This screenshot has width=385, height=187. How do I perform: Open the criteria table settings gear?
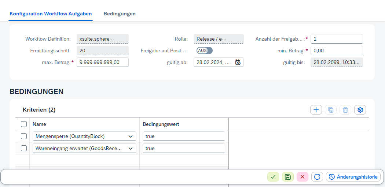360,110
